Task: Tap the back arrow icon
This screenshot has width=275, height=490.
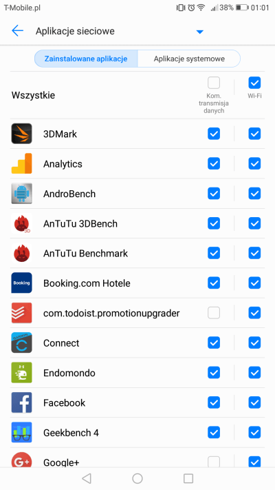Action: coord(17,31)
